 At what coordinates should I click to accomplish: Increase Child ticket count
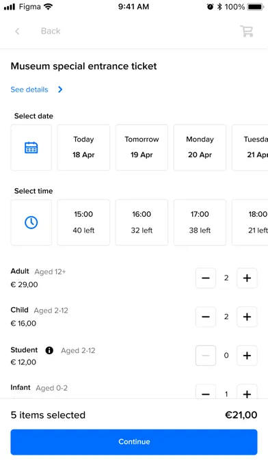247,317
